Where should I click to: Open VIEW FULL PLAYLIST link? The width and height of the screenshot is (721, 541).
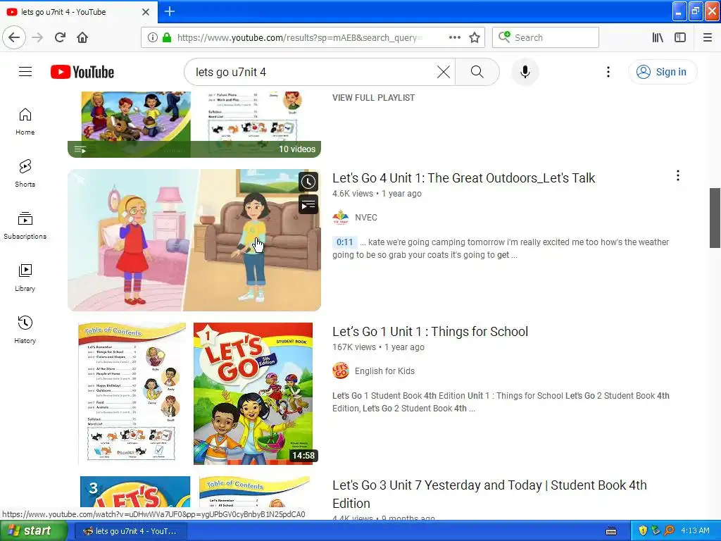tap(373, 97)
